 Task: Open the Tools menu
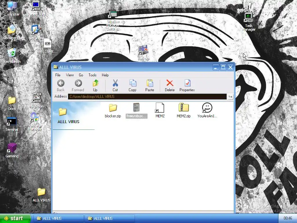pyautogui.click(x=93, y=75)
